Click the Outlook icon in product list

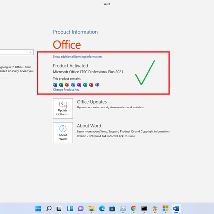point(73,85)
